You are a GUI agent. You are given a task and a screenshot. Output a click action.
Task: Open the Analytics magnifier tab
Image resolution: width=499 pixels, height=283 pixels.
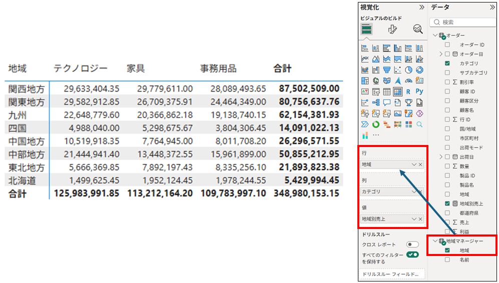point(417,29)
